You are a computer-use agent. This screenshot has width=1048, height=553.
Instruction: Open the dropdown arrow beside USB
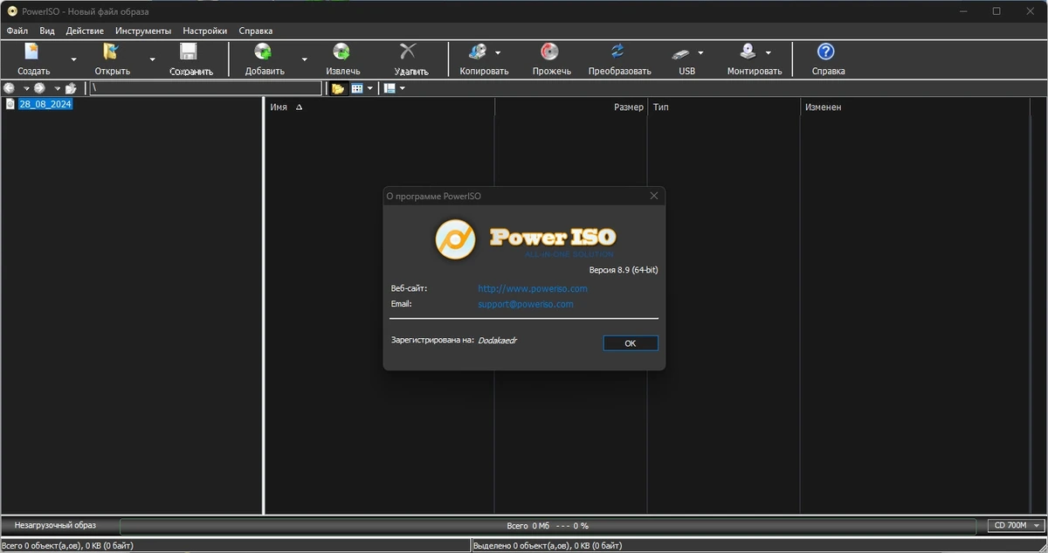[700, 52]
